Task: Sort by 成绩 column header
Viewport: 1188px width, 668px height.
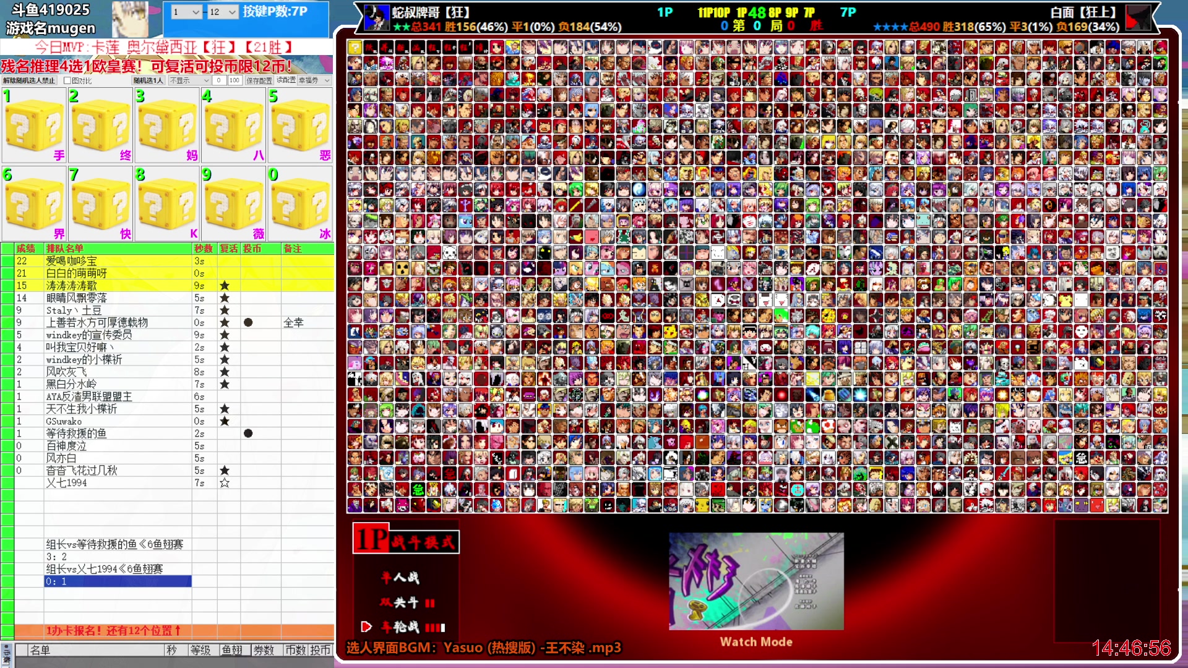Action: (x=29, y=249)
